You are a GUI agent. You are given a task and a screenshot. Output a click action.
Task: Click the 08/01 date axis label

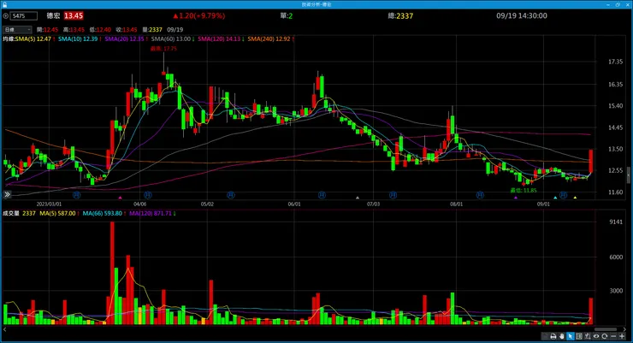(x=457, y=204)
